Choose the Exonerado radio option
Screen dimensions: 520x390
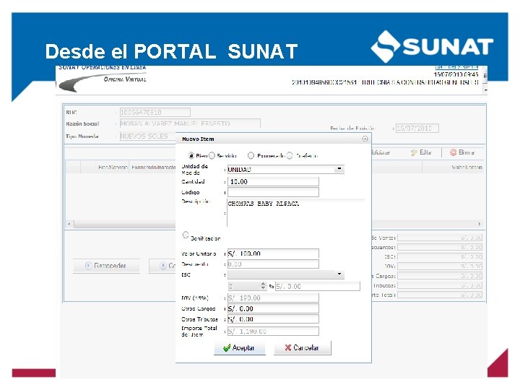coord(251,155)
